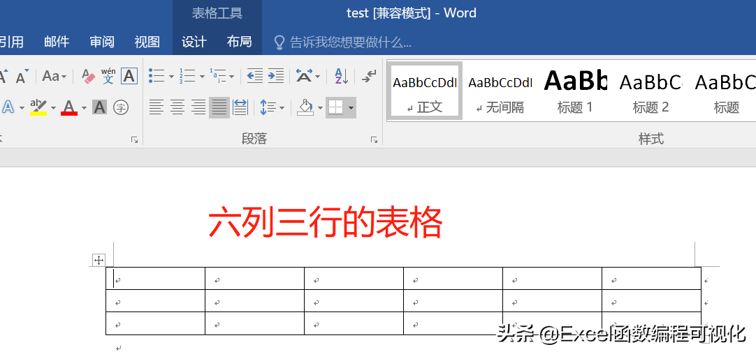Open the Phonetic Guide (wén 文) tool
Image resolution: width=756 pixels, height=354 pixels.
108,76
